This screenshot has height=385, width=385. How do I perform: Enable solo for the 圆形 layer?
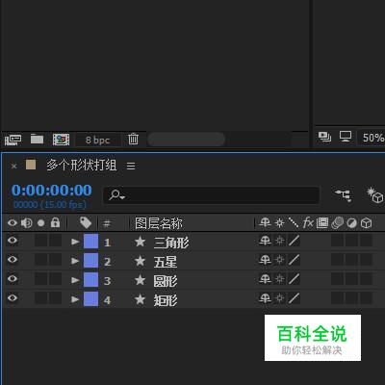pos(41,279)
